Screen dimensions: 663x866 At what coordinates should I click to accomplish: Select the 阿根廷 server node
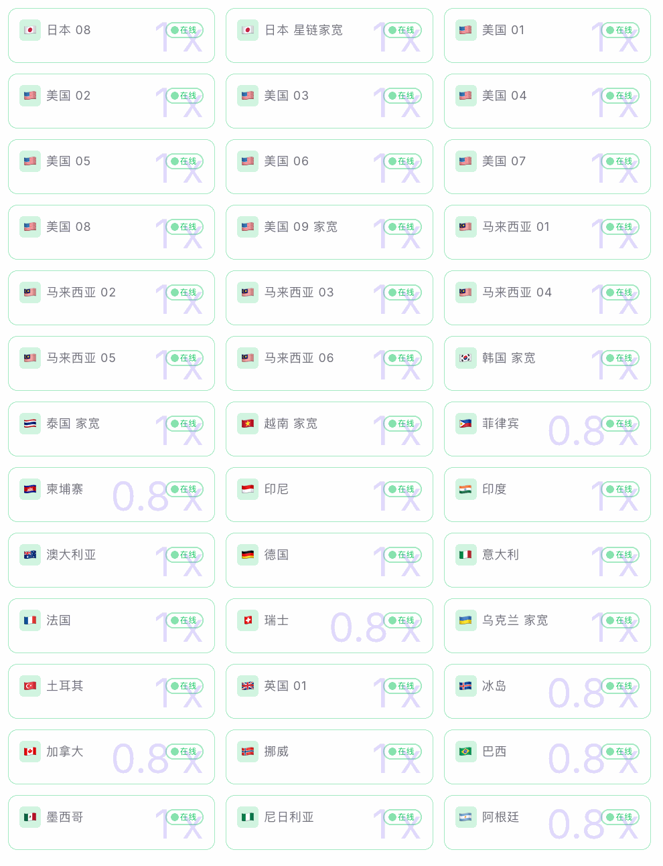(x=547, y=822)
